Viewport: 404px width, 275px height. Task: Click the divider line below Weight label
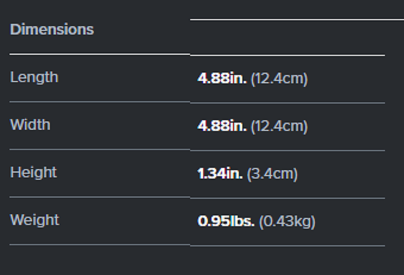click(99, 245)
